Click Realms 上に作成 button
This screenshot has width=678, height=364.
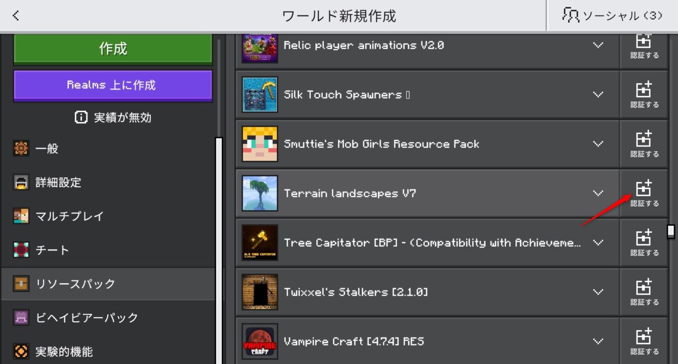(x=113, y=85)
